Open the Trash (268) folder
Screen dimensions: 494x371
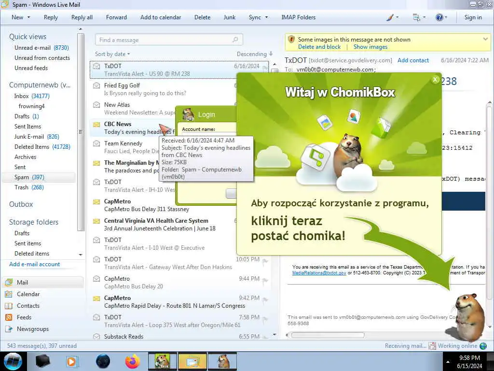click(29, 187)
